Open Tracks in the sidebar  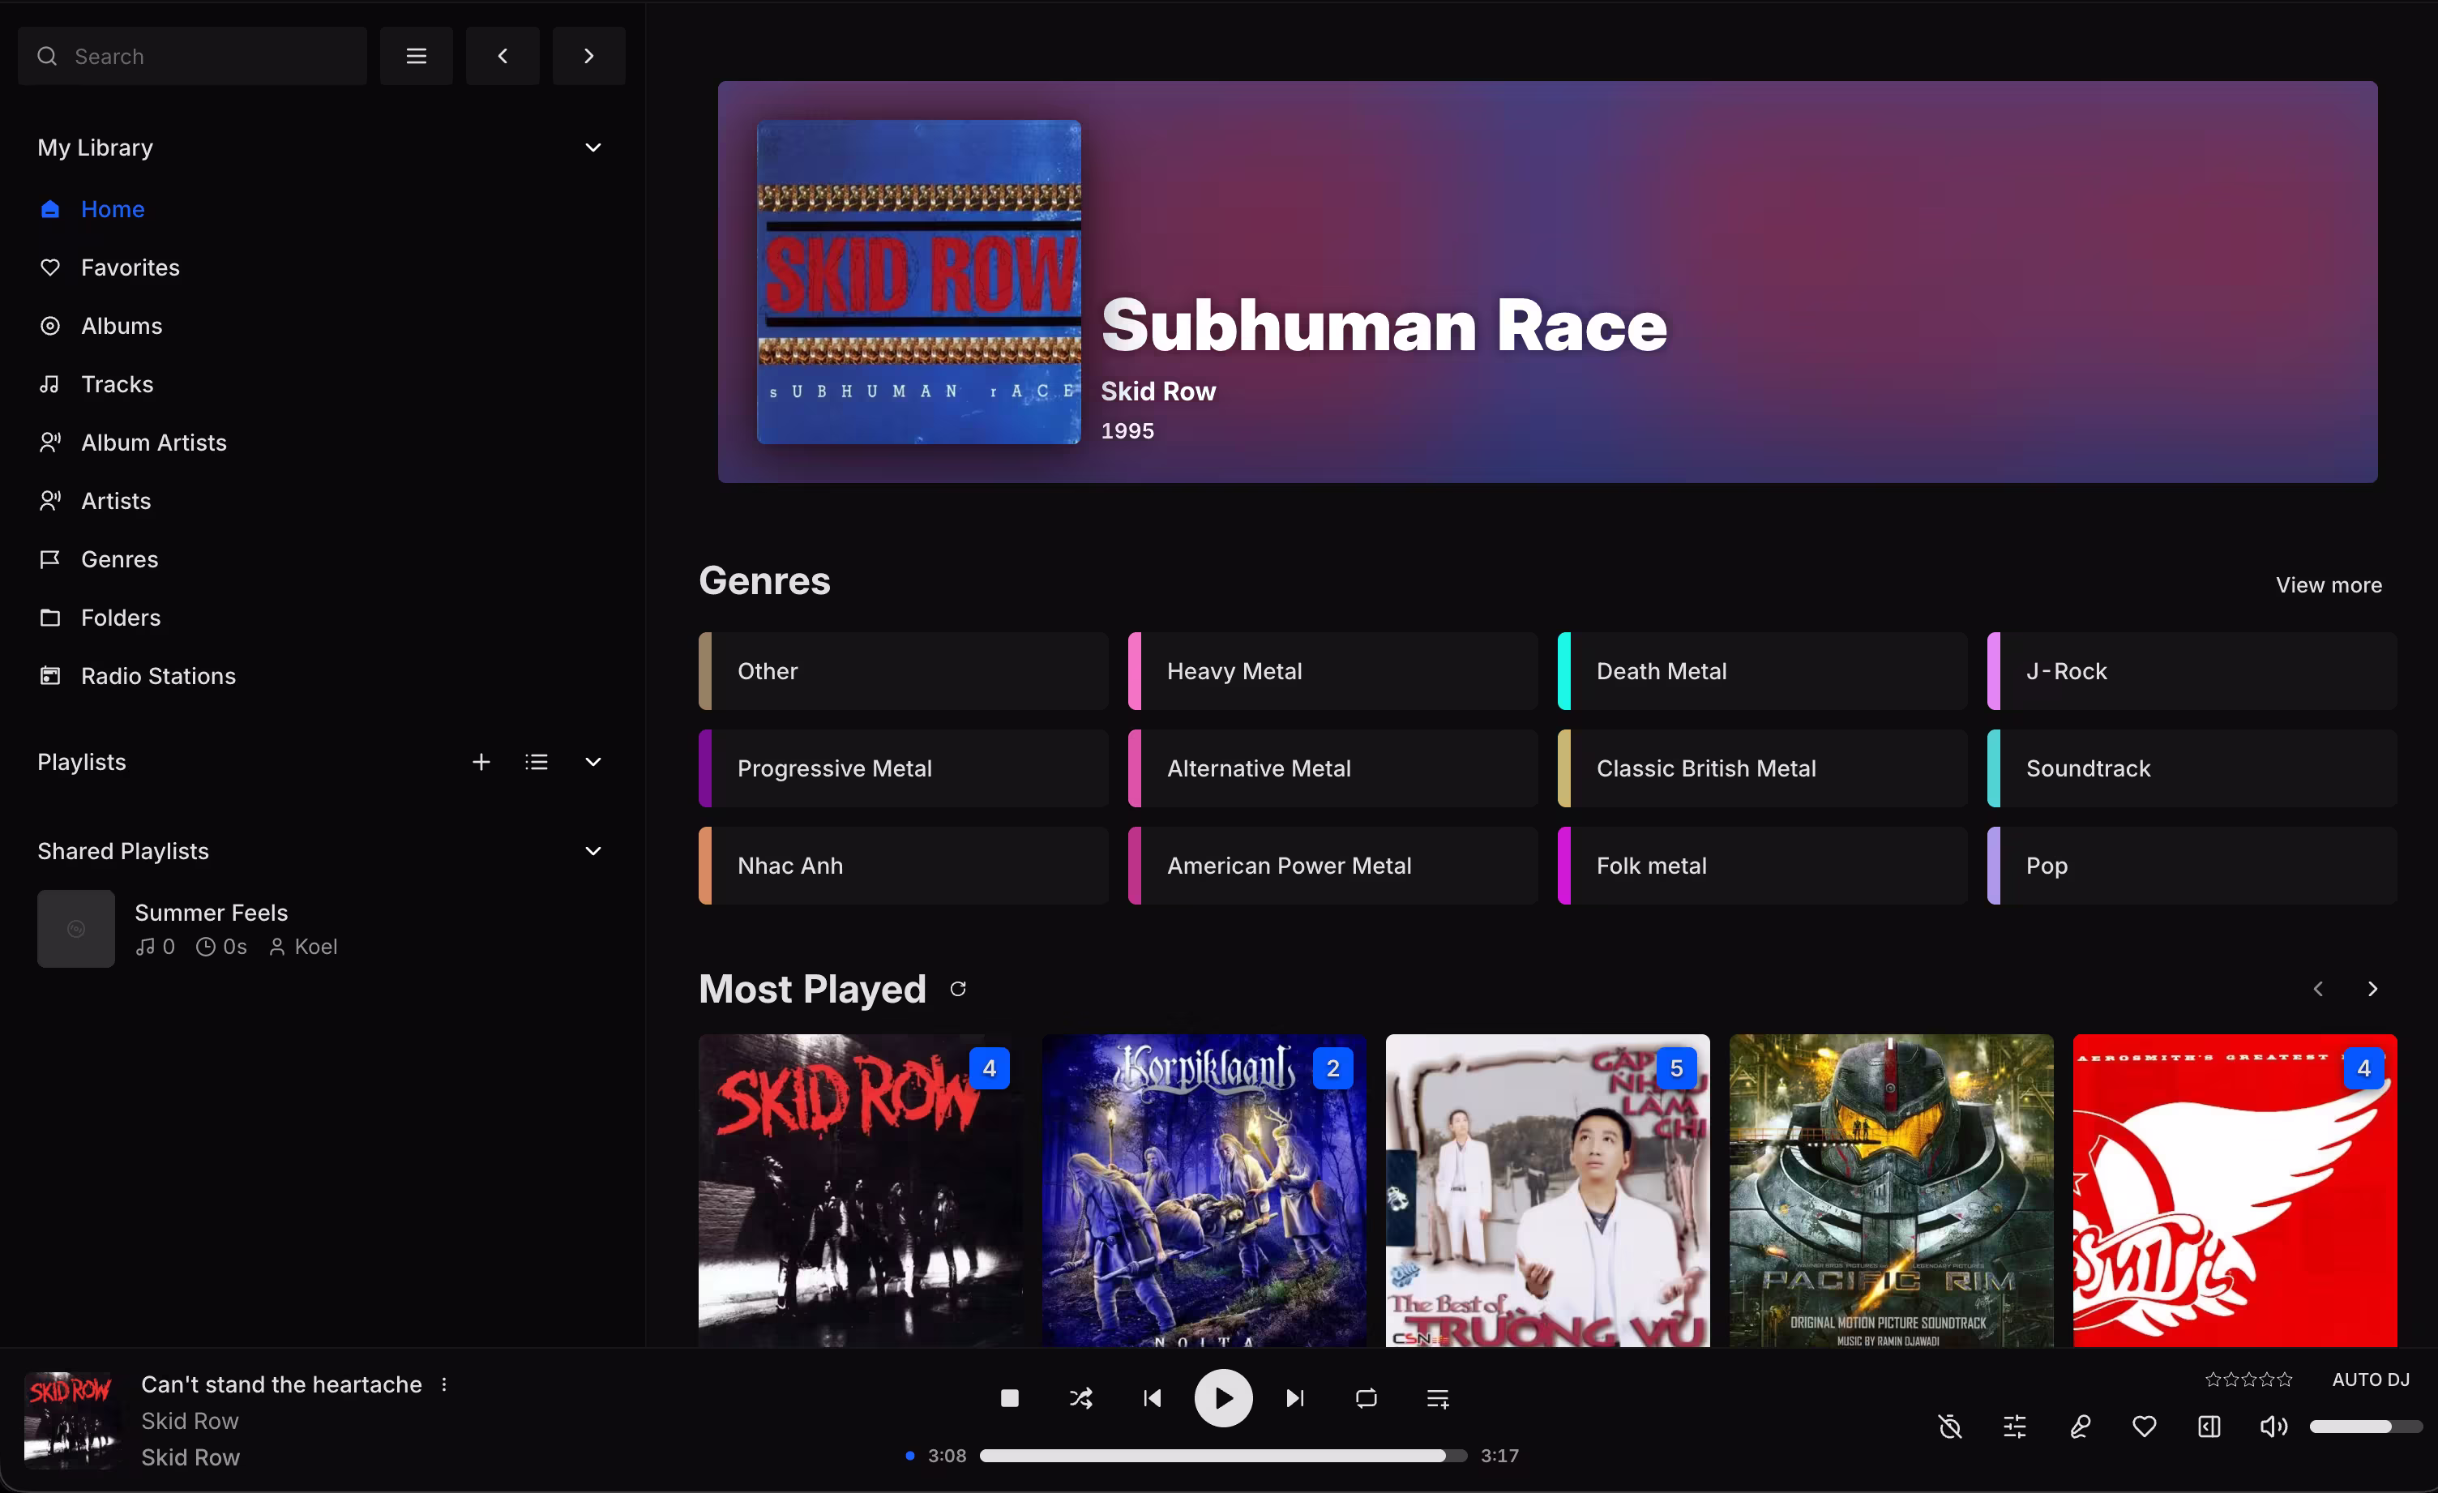coord(117,384)
